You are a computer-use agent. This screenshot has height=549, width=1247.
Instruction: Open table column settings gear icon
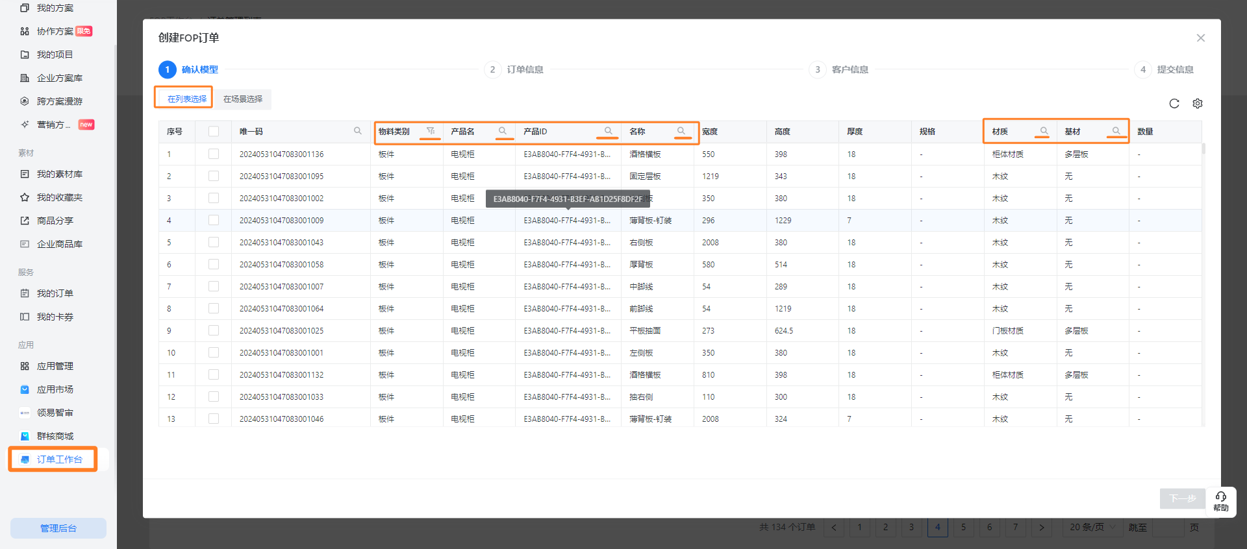[x=1198, y=104]
